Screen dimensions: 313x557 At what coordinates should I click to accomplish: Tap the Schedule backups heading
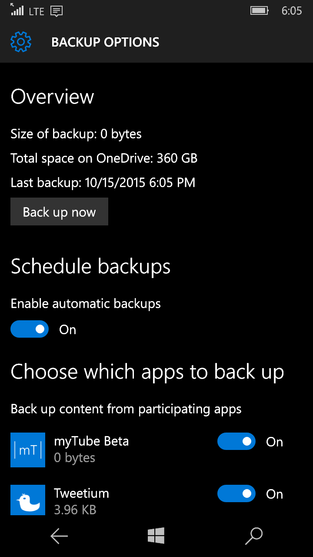pos(90,266)
